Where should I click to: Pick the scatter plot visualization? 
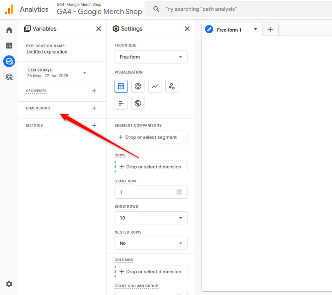tap(172, 86)
